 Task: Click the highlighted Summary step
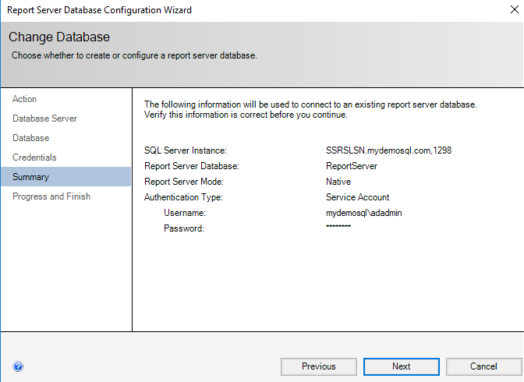tap(30, 177)
